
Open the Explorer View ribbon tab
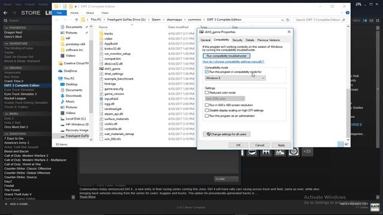(105, 13)
